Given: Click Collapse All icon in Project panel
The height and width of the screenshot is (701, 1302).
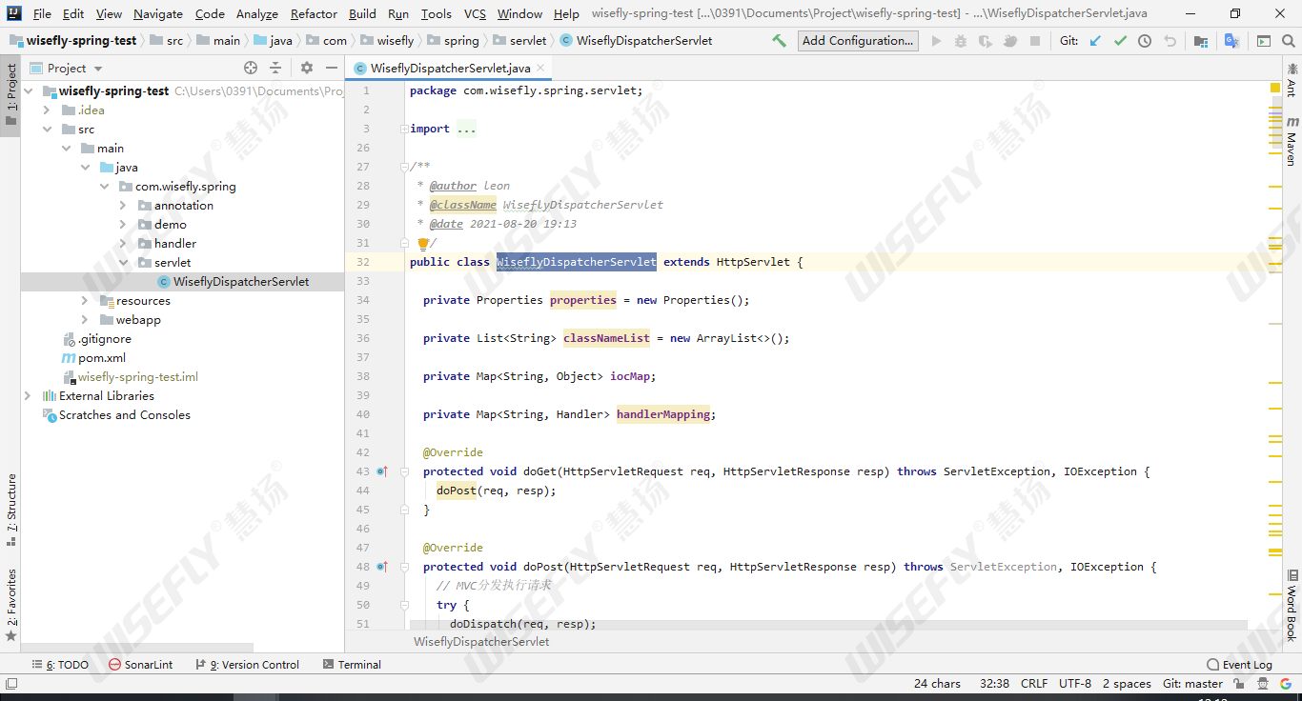Looking at the screenshot, I should point(275,68).
